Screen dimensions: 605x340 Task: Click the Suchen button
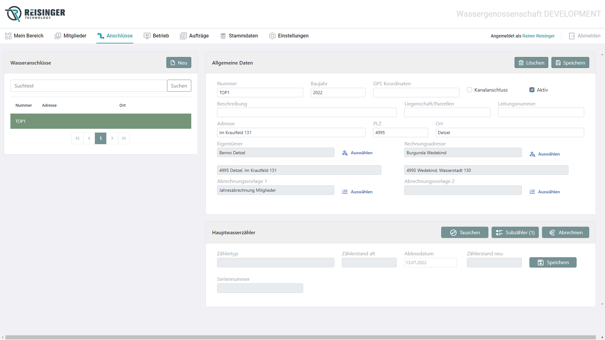pyautogui.click(x=179, y=86)
